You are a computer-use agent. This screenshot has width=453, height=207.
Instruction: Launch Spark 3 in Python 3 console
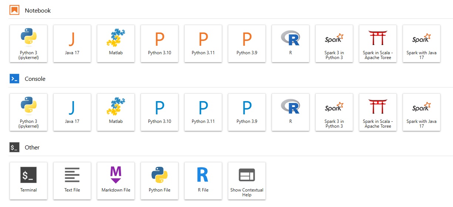pos(334,112)
